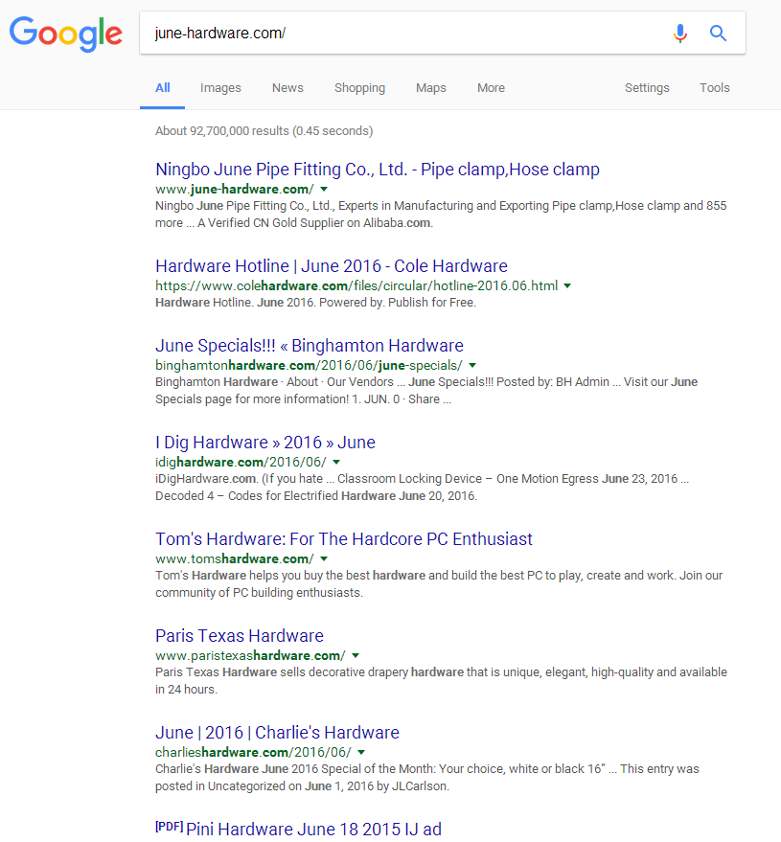Viewport: 781px width, 842px height.
Task: Expand dropdown arrow next to charlieshardware.com URL
Action: tap(361, 752)
